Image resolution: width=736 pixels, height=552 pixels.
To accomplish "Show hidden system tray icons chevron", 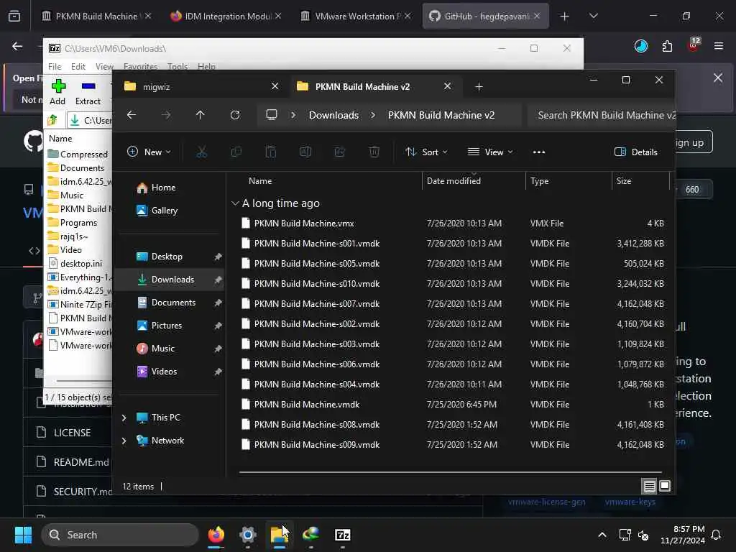I will coord(602,535).
